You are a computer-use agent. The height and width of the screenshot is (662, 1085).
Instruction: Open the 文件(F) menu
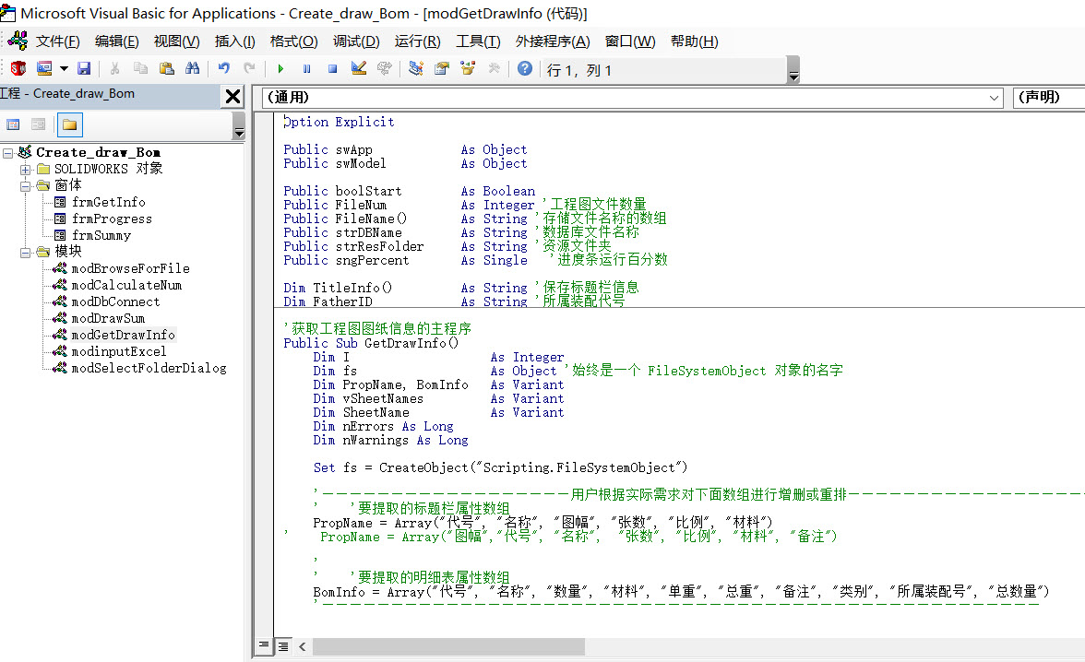pos(58,41)
